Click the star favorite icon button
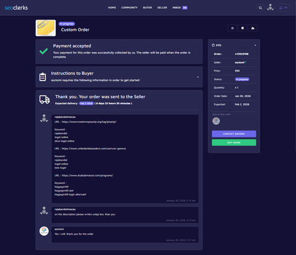This screenshot has width=296, height=255. point(233,28)
